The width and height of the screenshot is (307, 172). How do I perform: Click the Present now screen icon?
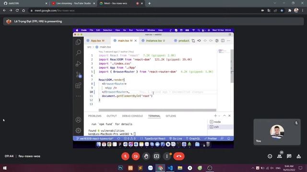[x=156, y=156]
